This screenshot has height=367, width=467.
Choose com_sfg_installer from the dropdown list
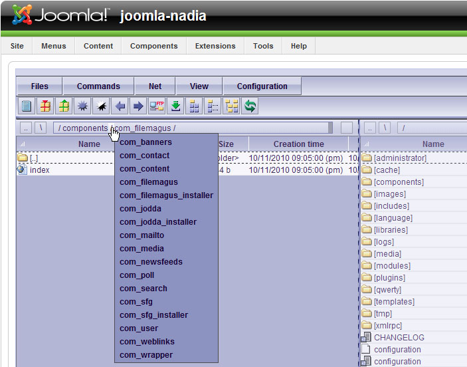(x=166, y=315)
